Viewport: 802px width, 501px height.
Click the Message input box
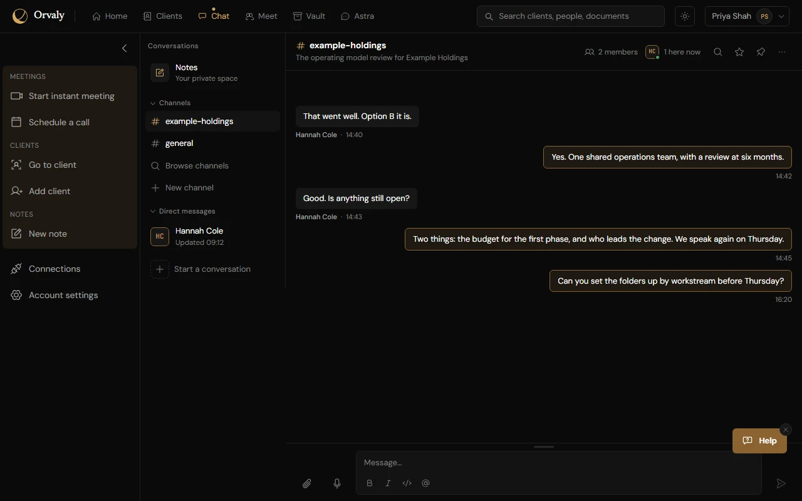pos(559,463)
